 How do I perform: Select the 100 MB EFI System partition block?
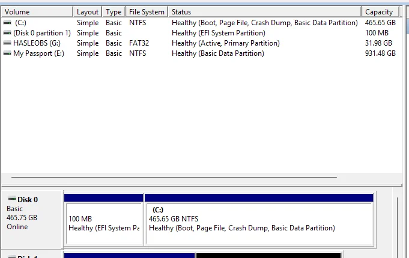tap(104, 220)
